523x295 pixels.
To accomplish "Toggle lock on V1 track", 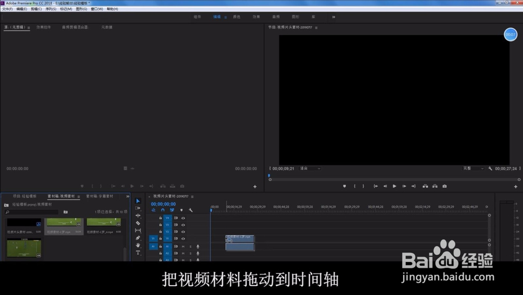I will pyautogui.click(x=161, y=238).
